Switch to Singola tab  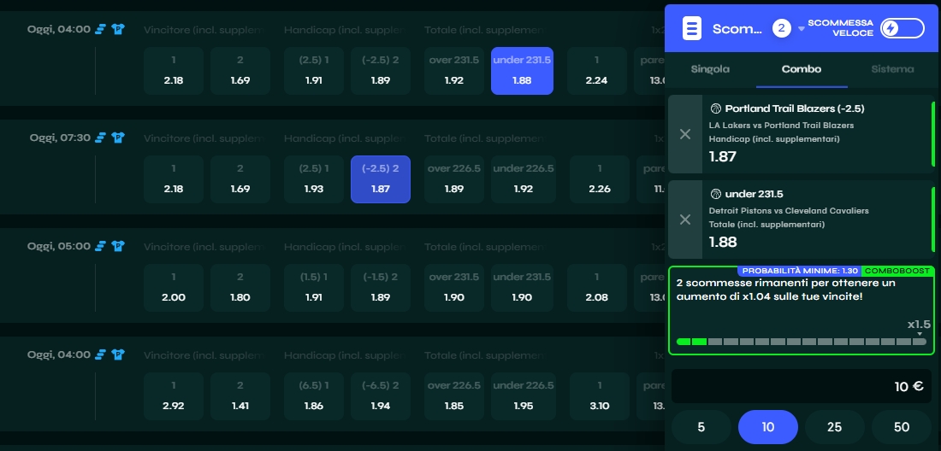(x=710, y=69)
